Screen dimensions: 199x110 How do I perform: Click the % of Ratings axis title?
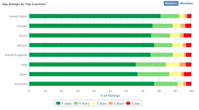pyautogui.click(x=110, y=96)
